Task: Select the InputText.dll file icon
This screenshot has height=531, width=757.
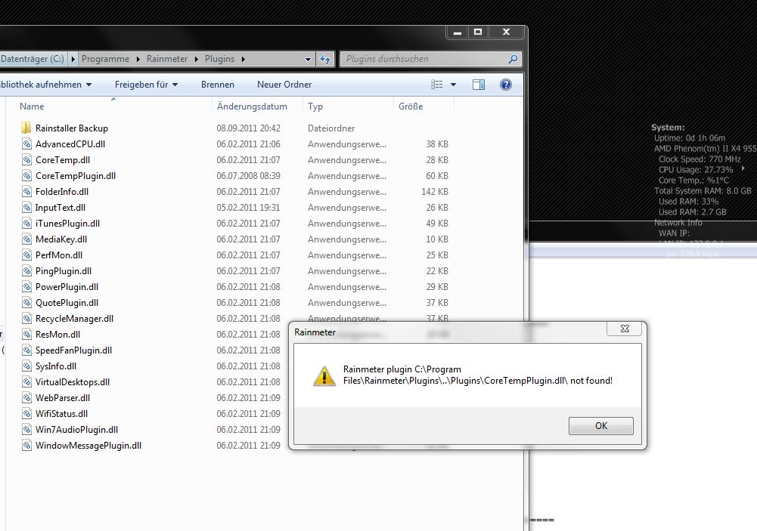Action: pyautogui.click(x=27, y=208)
